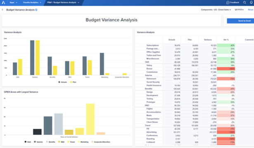Image resolution: width=254 pixels, height=148 pixels.
Task: Select the Social Security row label
Action: coord(153,82)
